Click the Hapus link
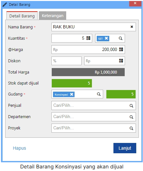 [19, 148]
